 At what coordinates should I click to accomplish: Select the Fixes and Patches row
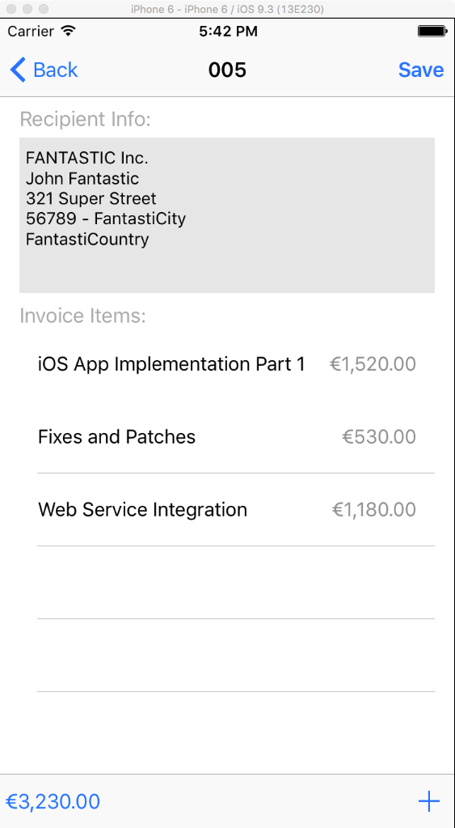(x=227, y=437)
